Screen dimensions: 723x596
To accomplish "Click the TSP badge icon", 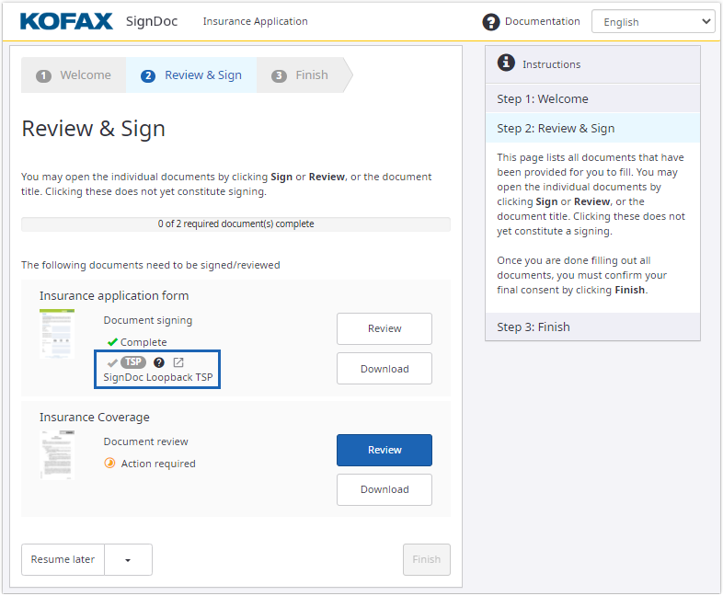I will click(133, 362).
